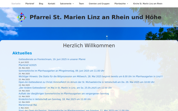Click the Sakramente menu label

66,4
